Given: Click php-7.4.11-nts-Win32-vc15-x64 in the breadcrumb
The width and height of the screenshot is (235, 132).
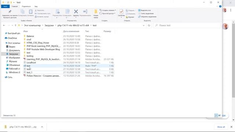Looking at the screenshot, I should (73, 25).
